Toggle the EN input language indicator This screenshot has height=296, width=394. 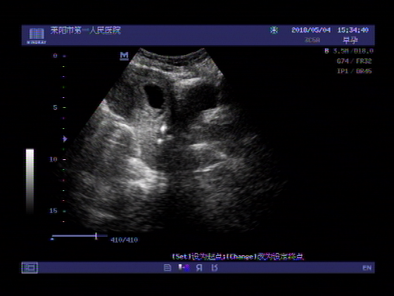click(367, 268)
